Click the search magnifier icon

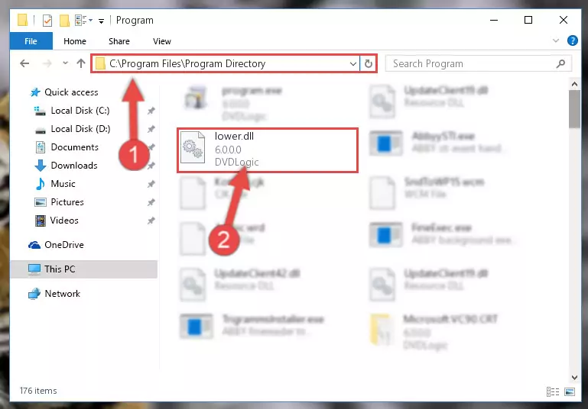[560, 63]
